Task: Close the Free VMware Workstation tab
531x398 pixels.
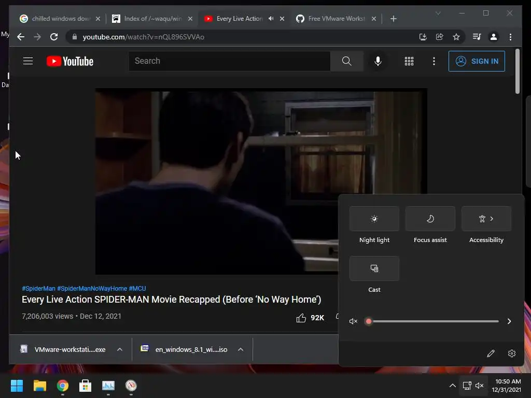Action: click(x=373, y=19)
